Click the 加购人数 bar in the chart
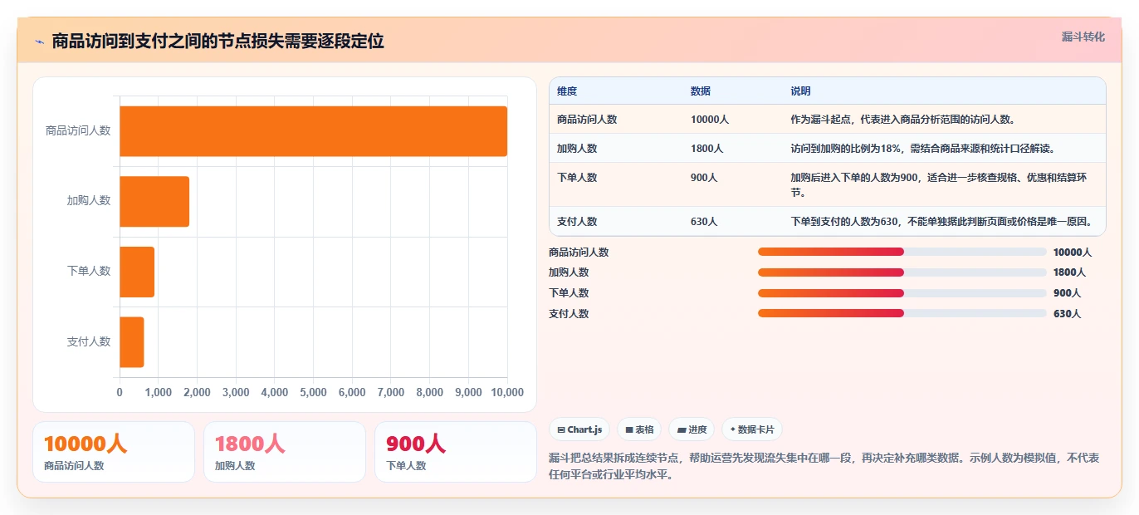This screenshot has width=1139, height=515. tap(154, 201)
